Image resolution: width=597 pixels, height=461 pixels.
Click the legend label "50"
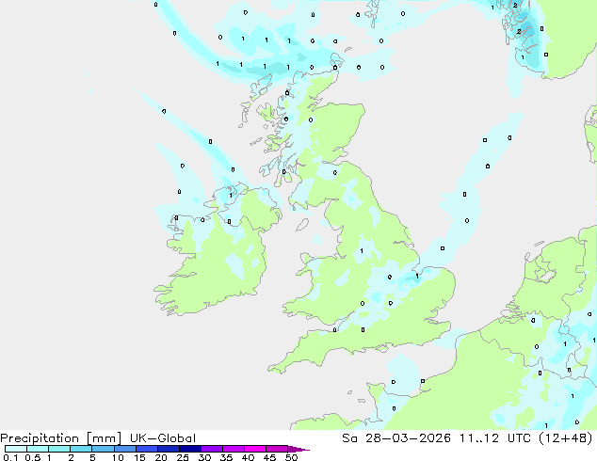(291, 457)
